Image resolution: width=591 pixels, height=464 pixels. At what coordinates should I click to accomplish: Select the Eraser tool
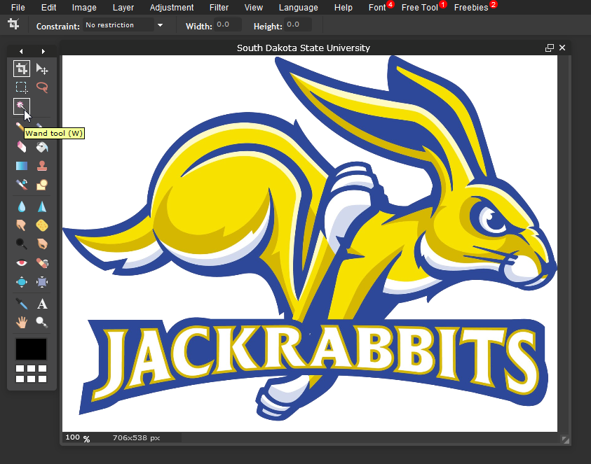[x=22, y=146]
